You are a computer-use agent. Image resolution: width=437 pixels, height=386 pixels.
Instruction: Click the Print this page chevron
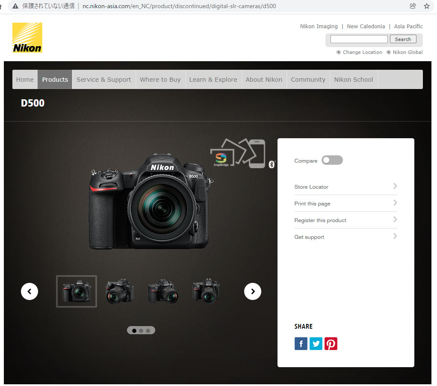click(x=395, y=203)
